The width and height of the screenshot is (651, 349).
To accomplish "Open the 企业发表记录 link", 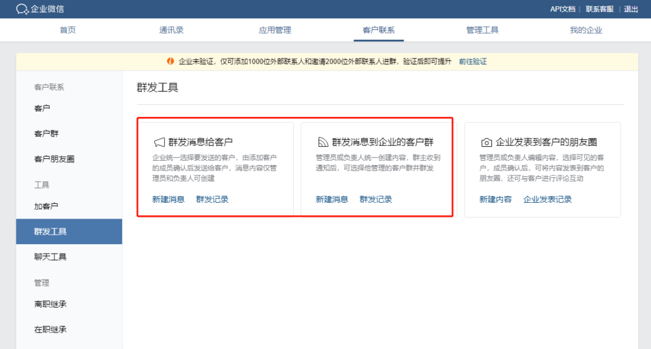I will (x=547, y=200).
